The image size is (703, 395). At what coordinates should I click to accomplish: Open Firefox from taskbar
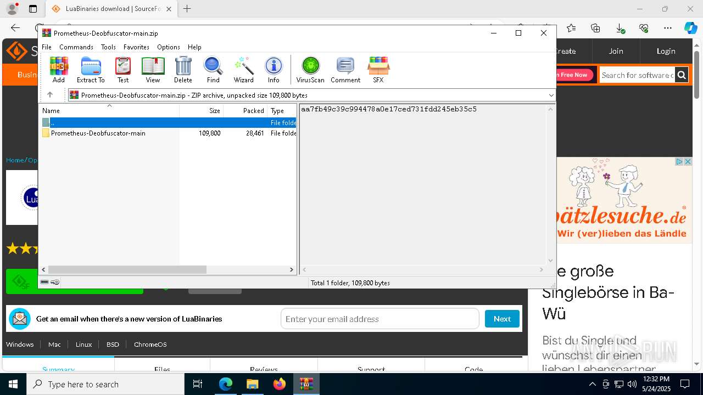280,384
